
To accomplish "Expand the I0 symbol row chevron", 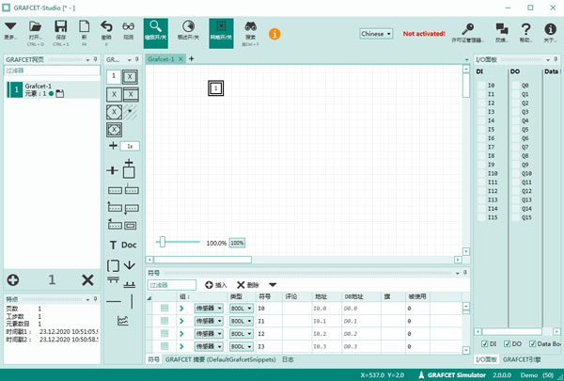I will (x=182, y=308).
